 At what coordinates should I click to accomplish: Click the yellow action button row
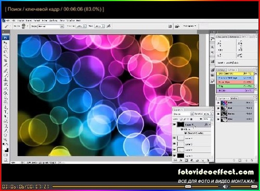point(235,74)
